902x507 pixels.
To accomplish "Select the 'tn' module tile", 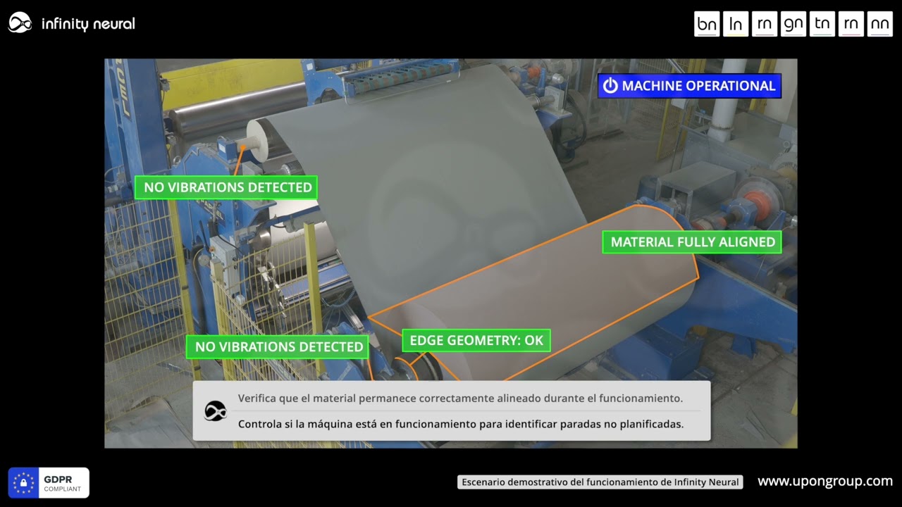I will tap(822, 24).
